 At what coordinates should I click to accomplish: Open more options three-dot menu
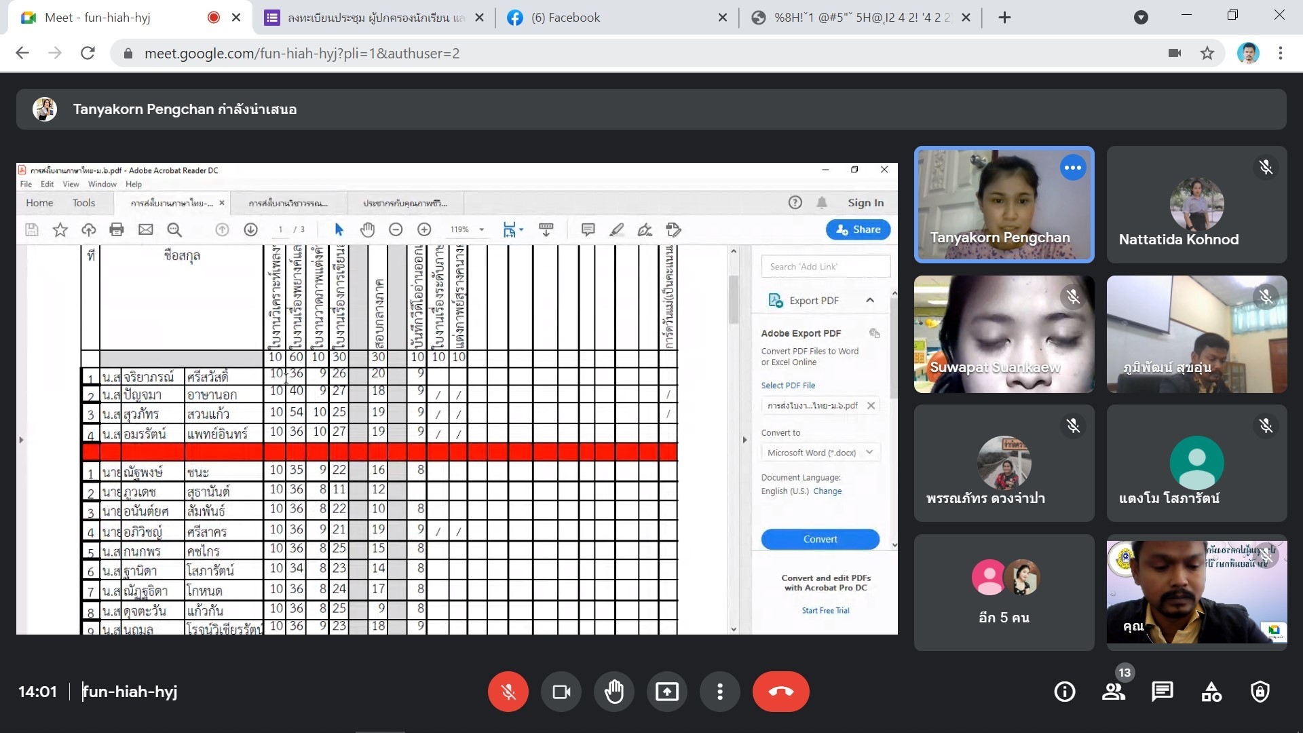click(719, 692)
